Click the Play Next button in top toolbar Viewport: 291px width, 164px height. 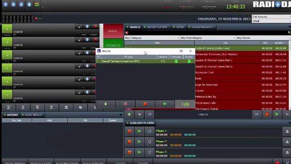click(x=13, y=4)
